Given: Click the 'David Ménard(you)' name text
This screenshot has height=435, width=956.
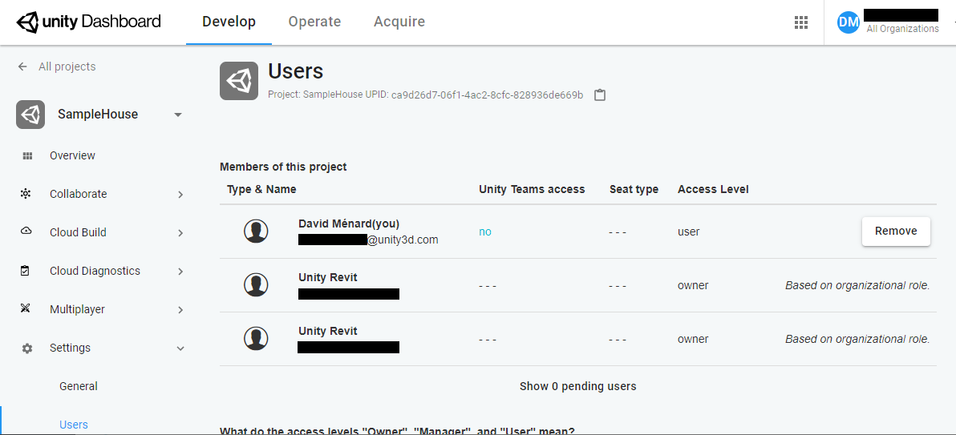Looking at the screenshot, I should [349, 224].
